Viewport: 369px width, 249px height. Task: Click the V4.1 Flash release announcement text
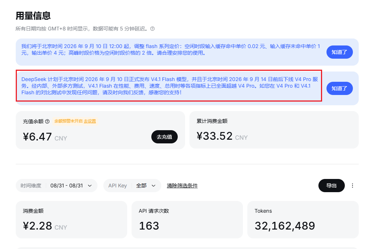[170, 86]
